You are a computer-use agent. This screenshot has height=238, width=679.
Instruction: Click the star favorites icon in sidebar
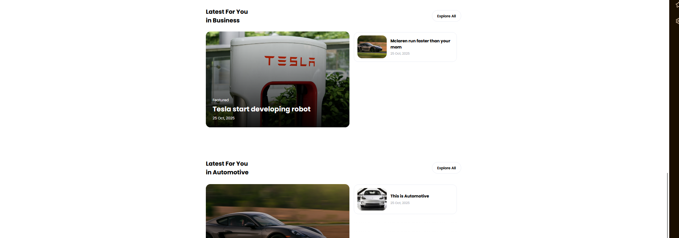point(677,5)
